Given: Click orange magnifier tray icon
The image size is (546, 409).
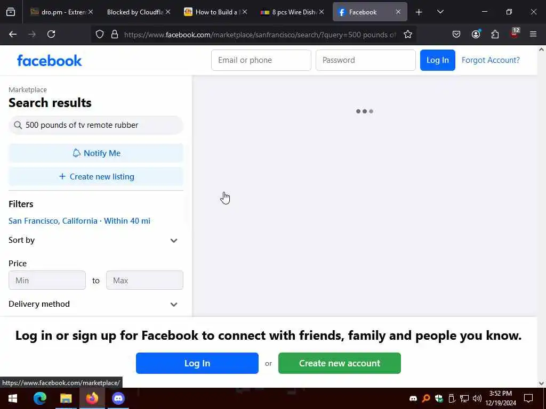Looking at the screenshot, I should (x=426, y=398).
